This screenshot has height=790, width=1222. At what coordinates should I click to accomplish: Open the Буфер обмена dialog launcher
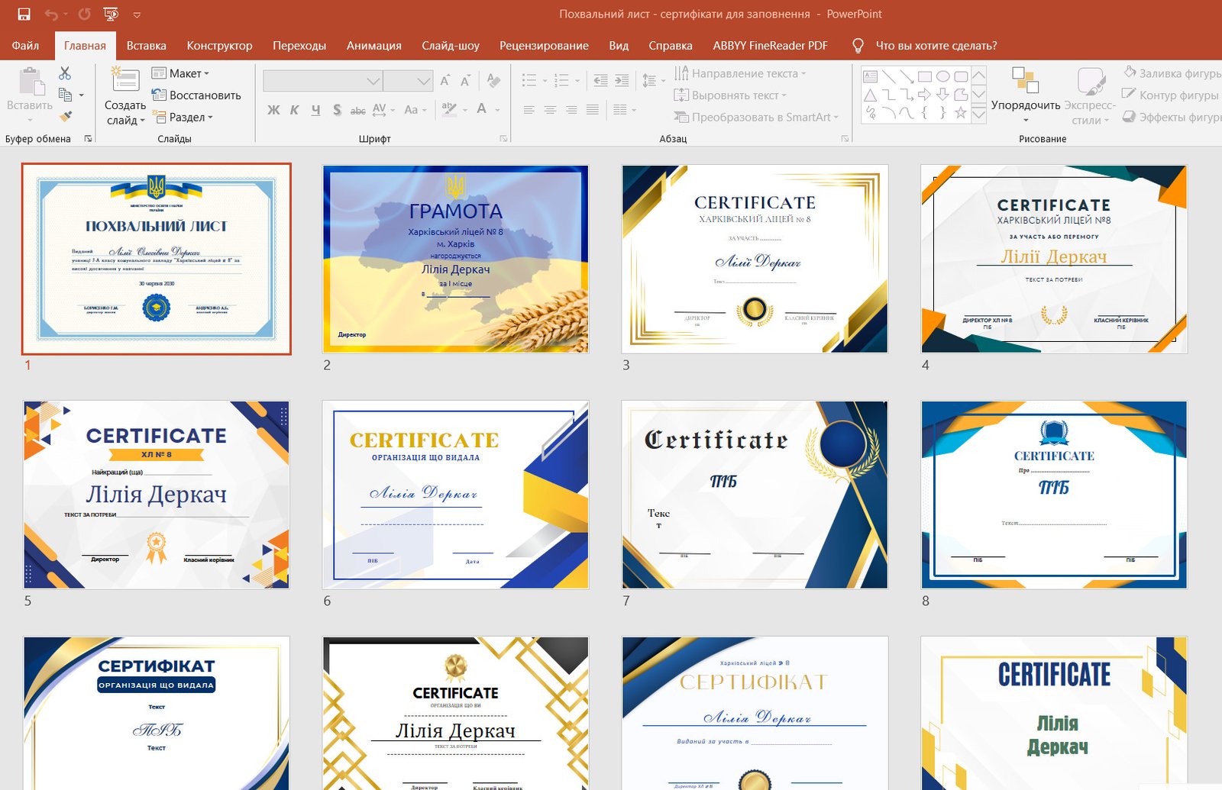(x=88, y=139)
